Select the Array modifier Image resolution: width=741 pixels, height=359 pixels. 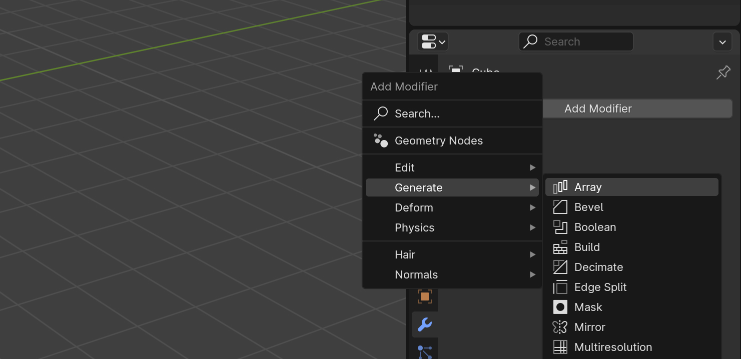(x=631, y=187)
